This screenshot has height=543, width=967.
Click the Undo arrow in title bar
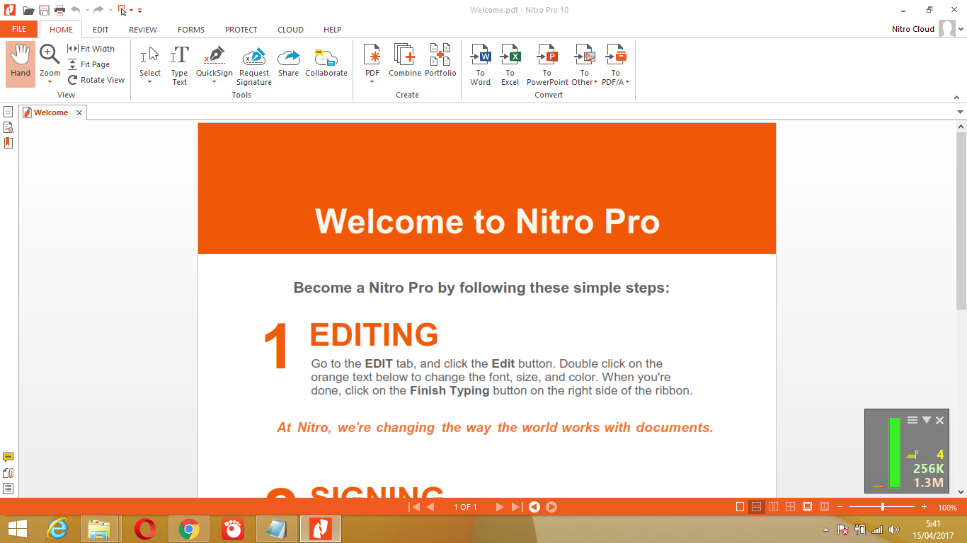[x=75, y=10]
